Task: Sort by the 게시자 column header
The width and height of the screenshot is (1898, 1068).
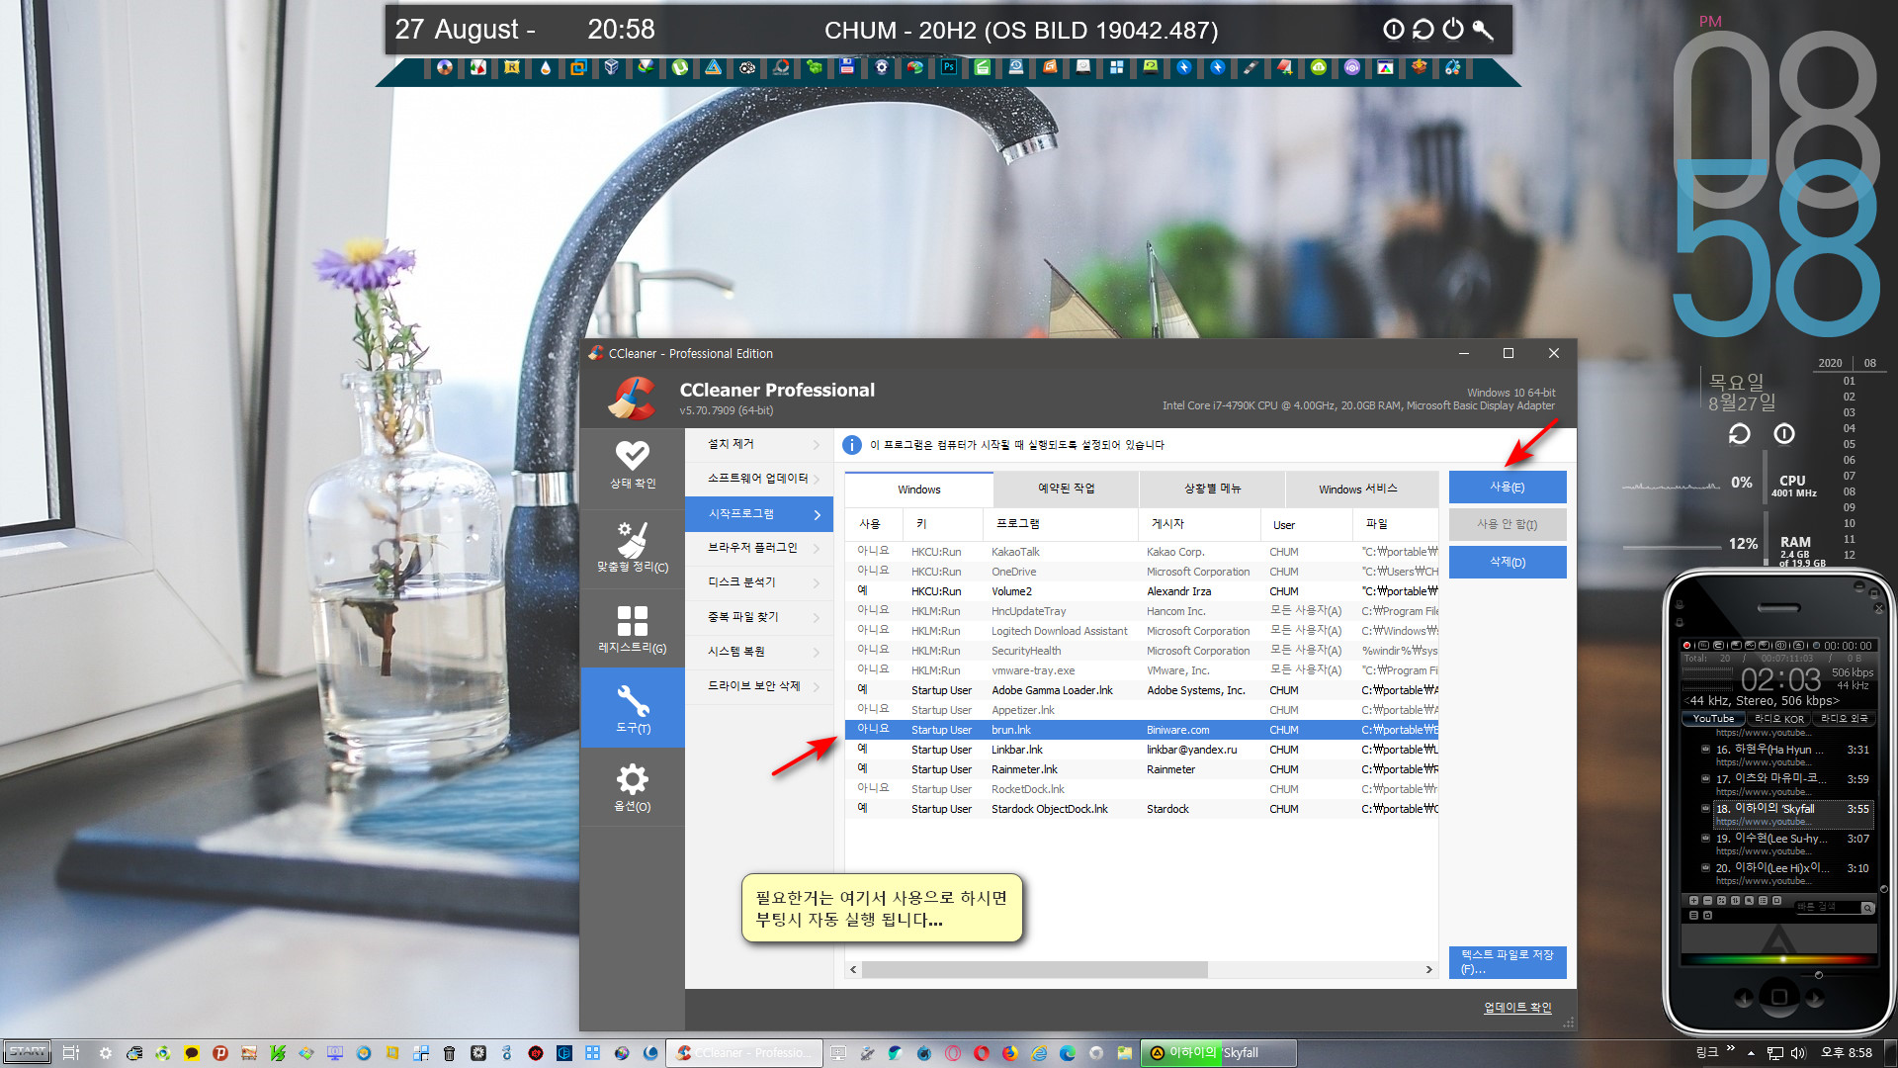Action: pyautogui.click(x=1200, y=524)
